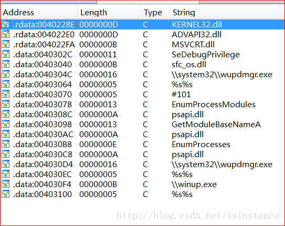
Task: Select psapi.dll string at .data:0040308C
Action: (x=187, y=115)
